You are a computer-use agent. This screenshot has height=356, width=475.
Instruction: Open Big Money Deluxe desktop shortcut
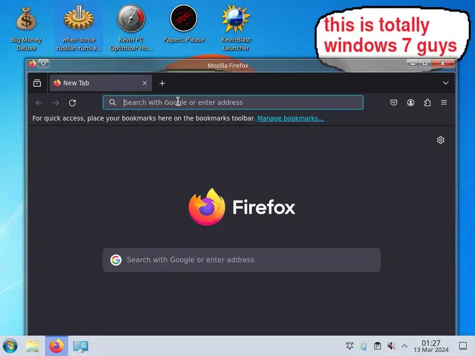point(26,28)
